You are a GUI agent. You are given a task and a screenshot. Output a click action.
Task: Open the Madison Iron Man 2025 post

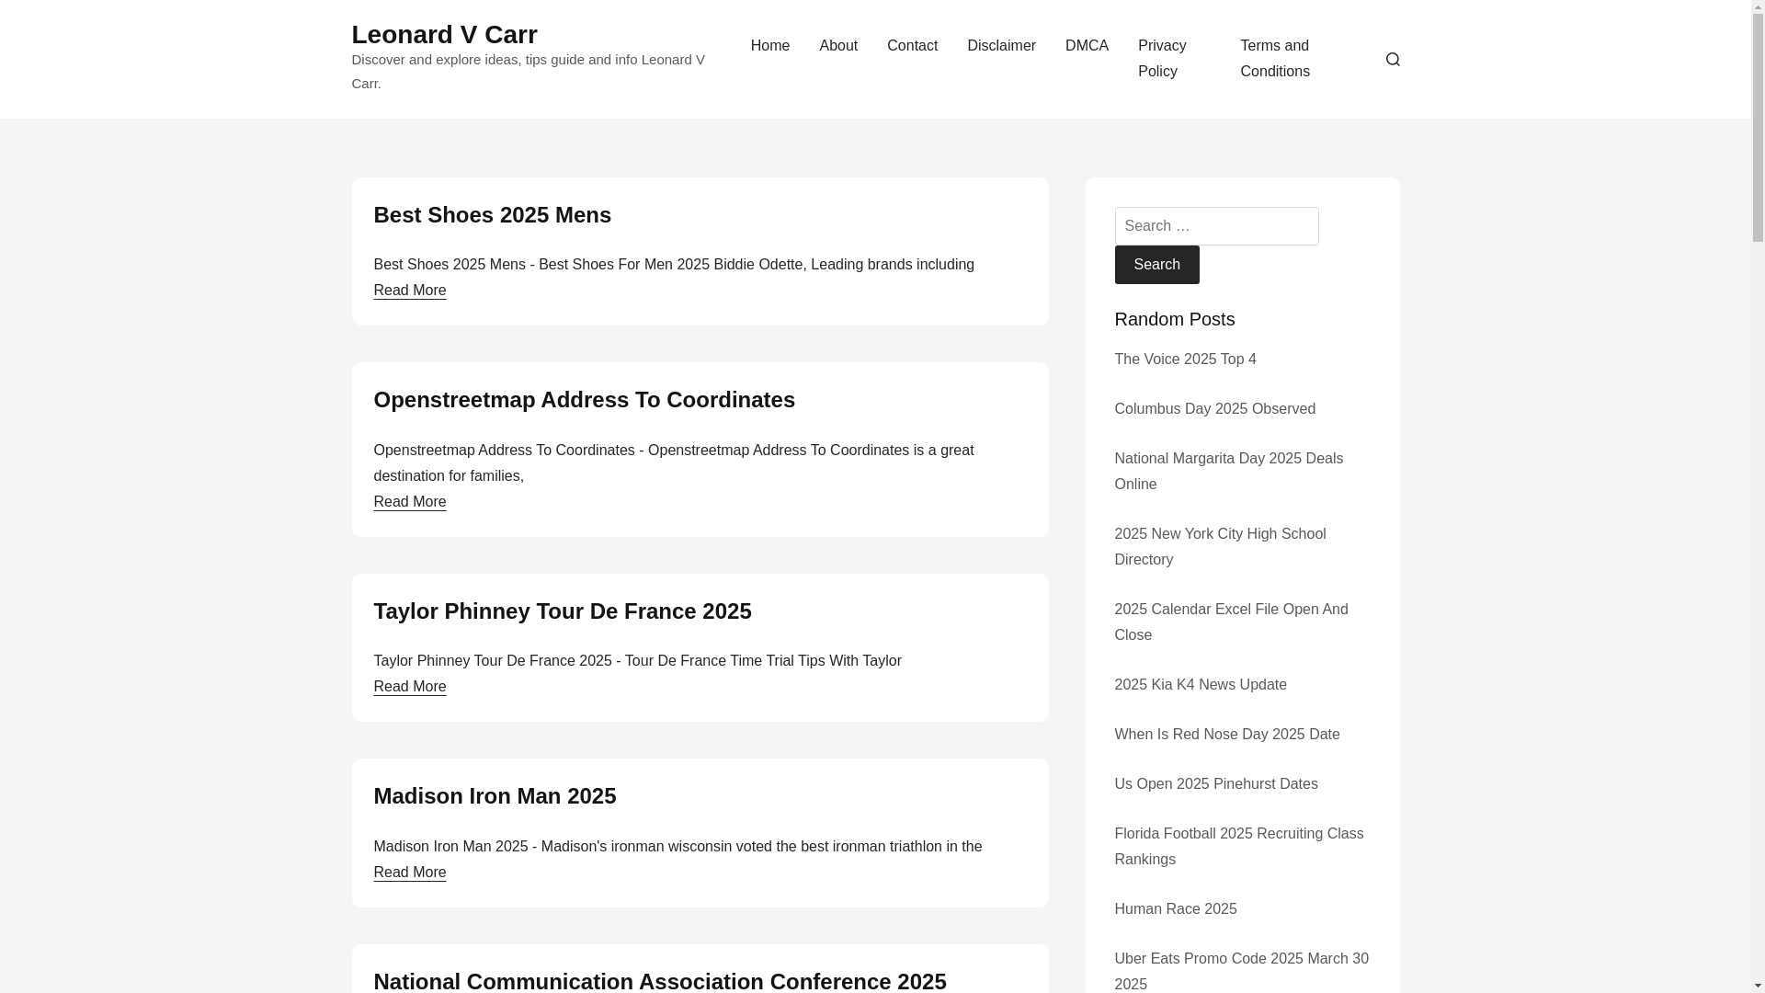click(x=495, y=795)
